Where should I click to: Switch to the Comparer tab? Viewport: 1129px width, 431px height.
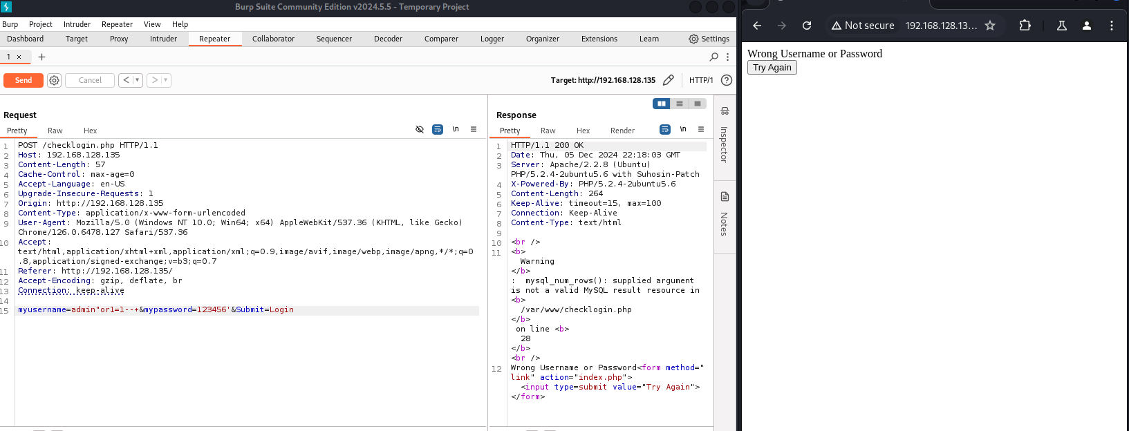pos(441,39)
